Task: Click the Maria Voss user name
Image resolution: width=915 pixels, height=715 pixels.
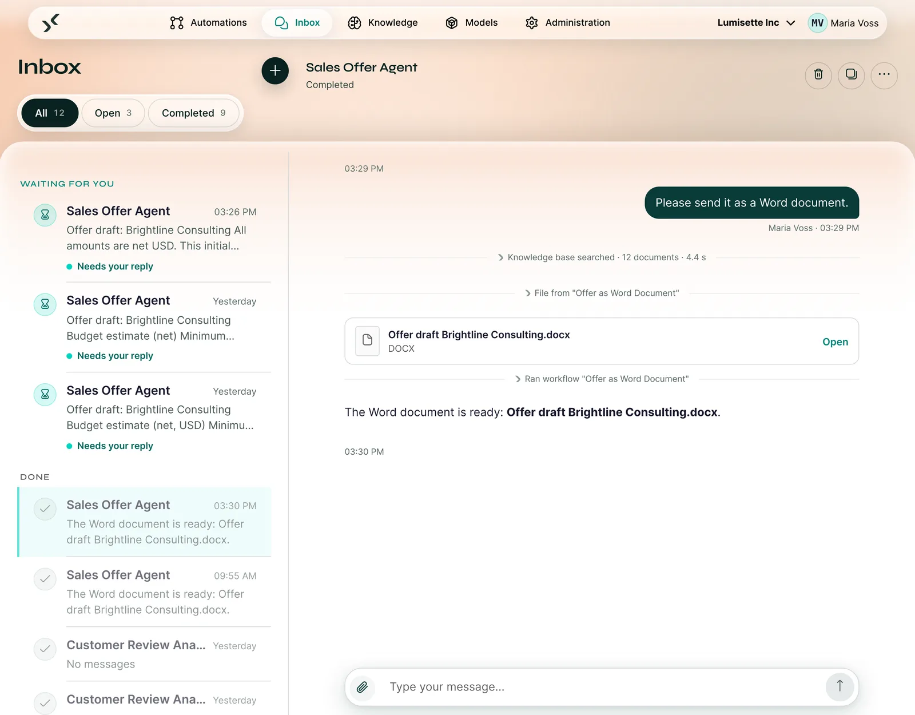Action: [x=854, y=23]
